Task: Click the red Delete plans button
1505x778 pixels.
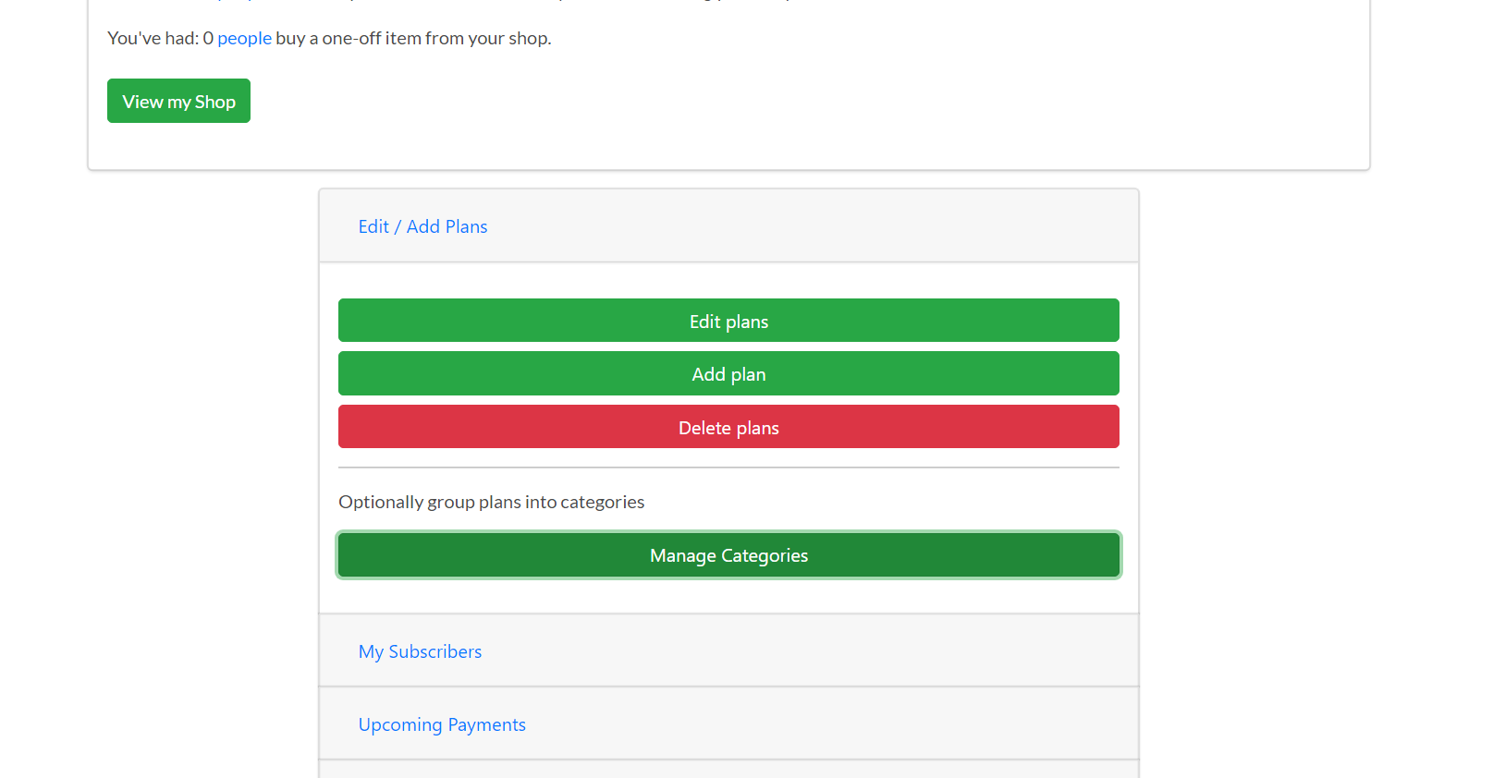Action: (x=728, y=427)
